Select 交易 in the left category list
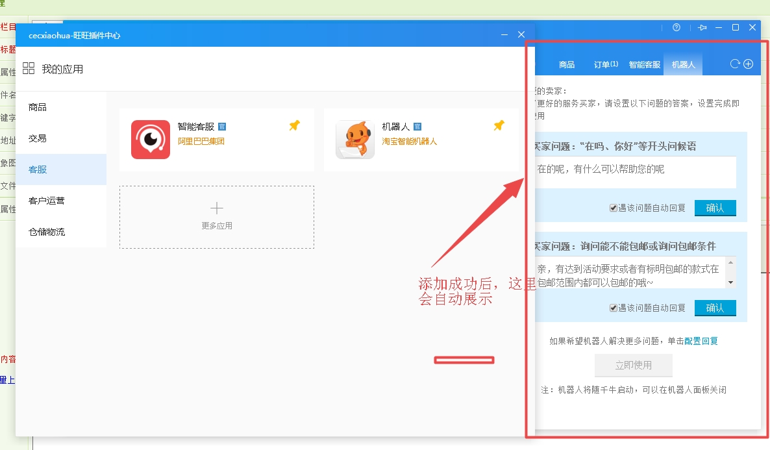The height and width of the screenshot is (450, 770). pos(38,138)
